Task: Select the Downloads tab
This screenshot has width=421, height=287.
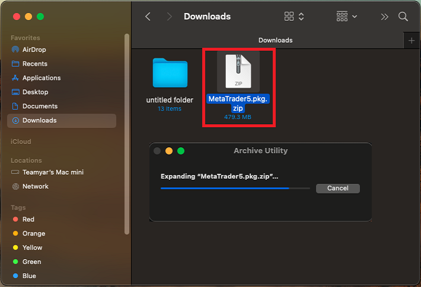Action: [275, 40]
